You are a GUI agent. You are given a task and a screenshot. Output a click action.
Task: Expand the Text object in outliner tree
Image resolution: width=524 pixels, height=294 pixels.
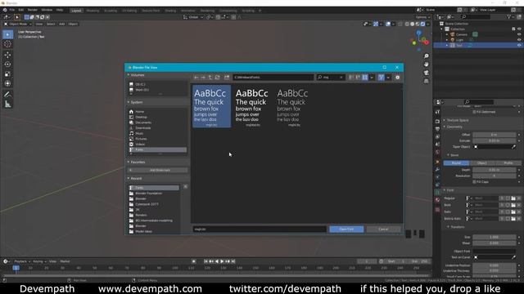click(447, 45)
